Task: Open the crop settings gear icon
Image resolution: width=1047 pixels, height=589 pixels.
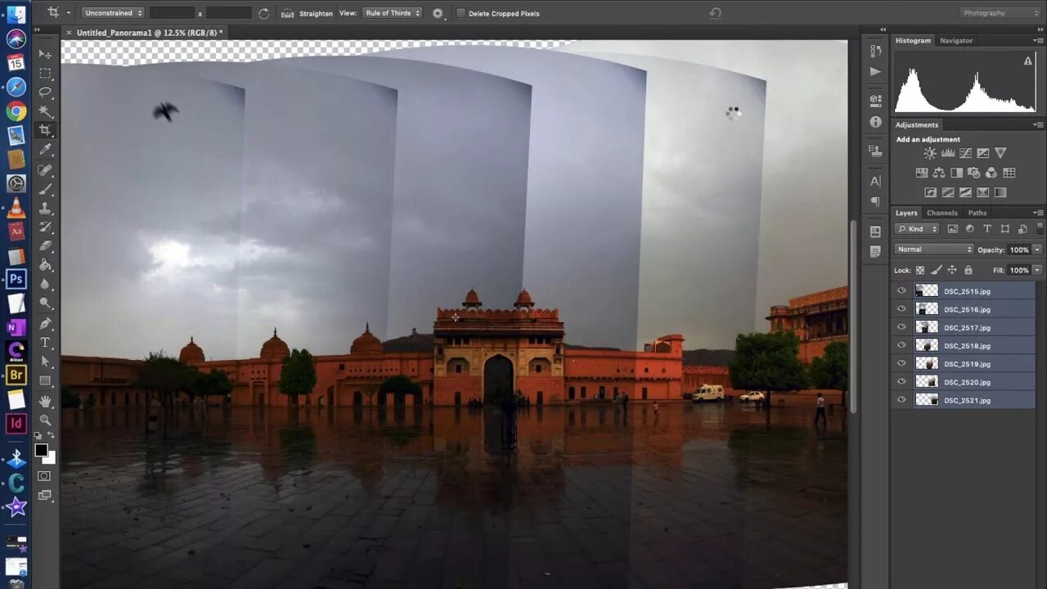Action: pos(438,13)
